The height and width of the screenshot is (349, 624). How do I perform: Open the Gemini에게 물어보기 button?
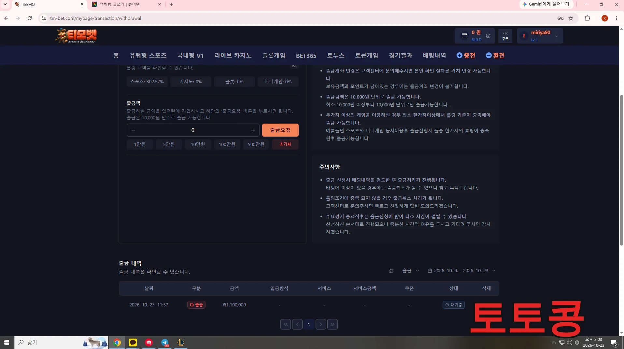pyautogui.click(x=546, y=4)
